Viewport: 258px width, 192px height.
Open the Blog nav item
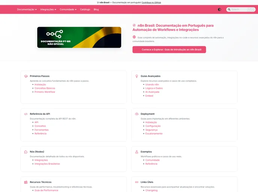tap(96, 9)
